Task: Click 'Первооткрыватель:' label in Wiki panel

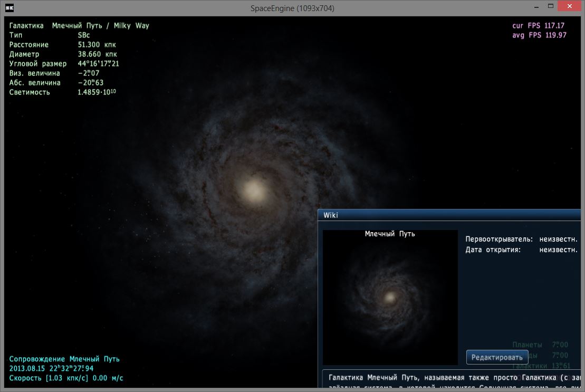Action: click(x=499, y=239)
